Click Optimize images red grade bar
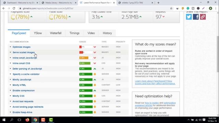Viewport: 219px width, 123px height. 80,47
